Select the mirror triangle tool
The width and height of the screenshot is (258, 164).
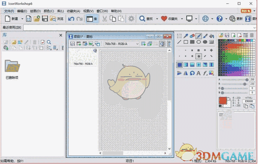186,73
